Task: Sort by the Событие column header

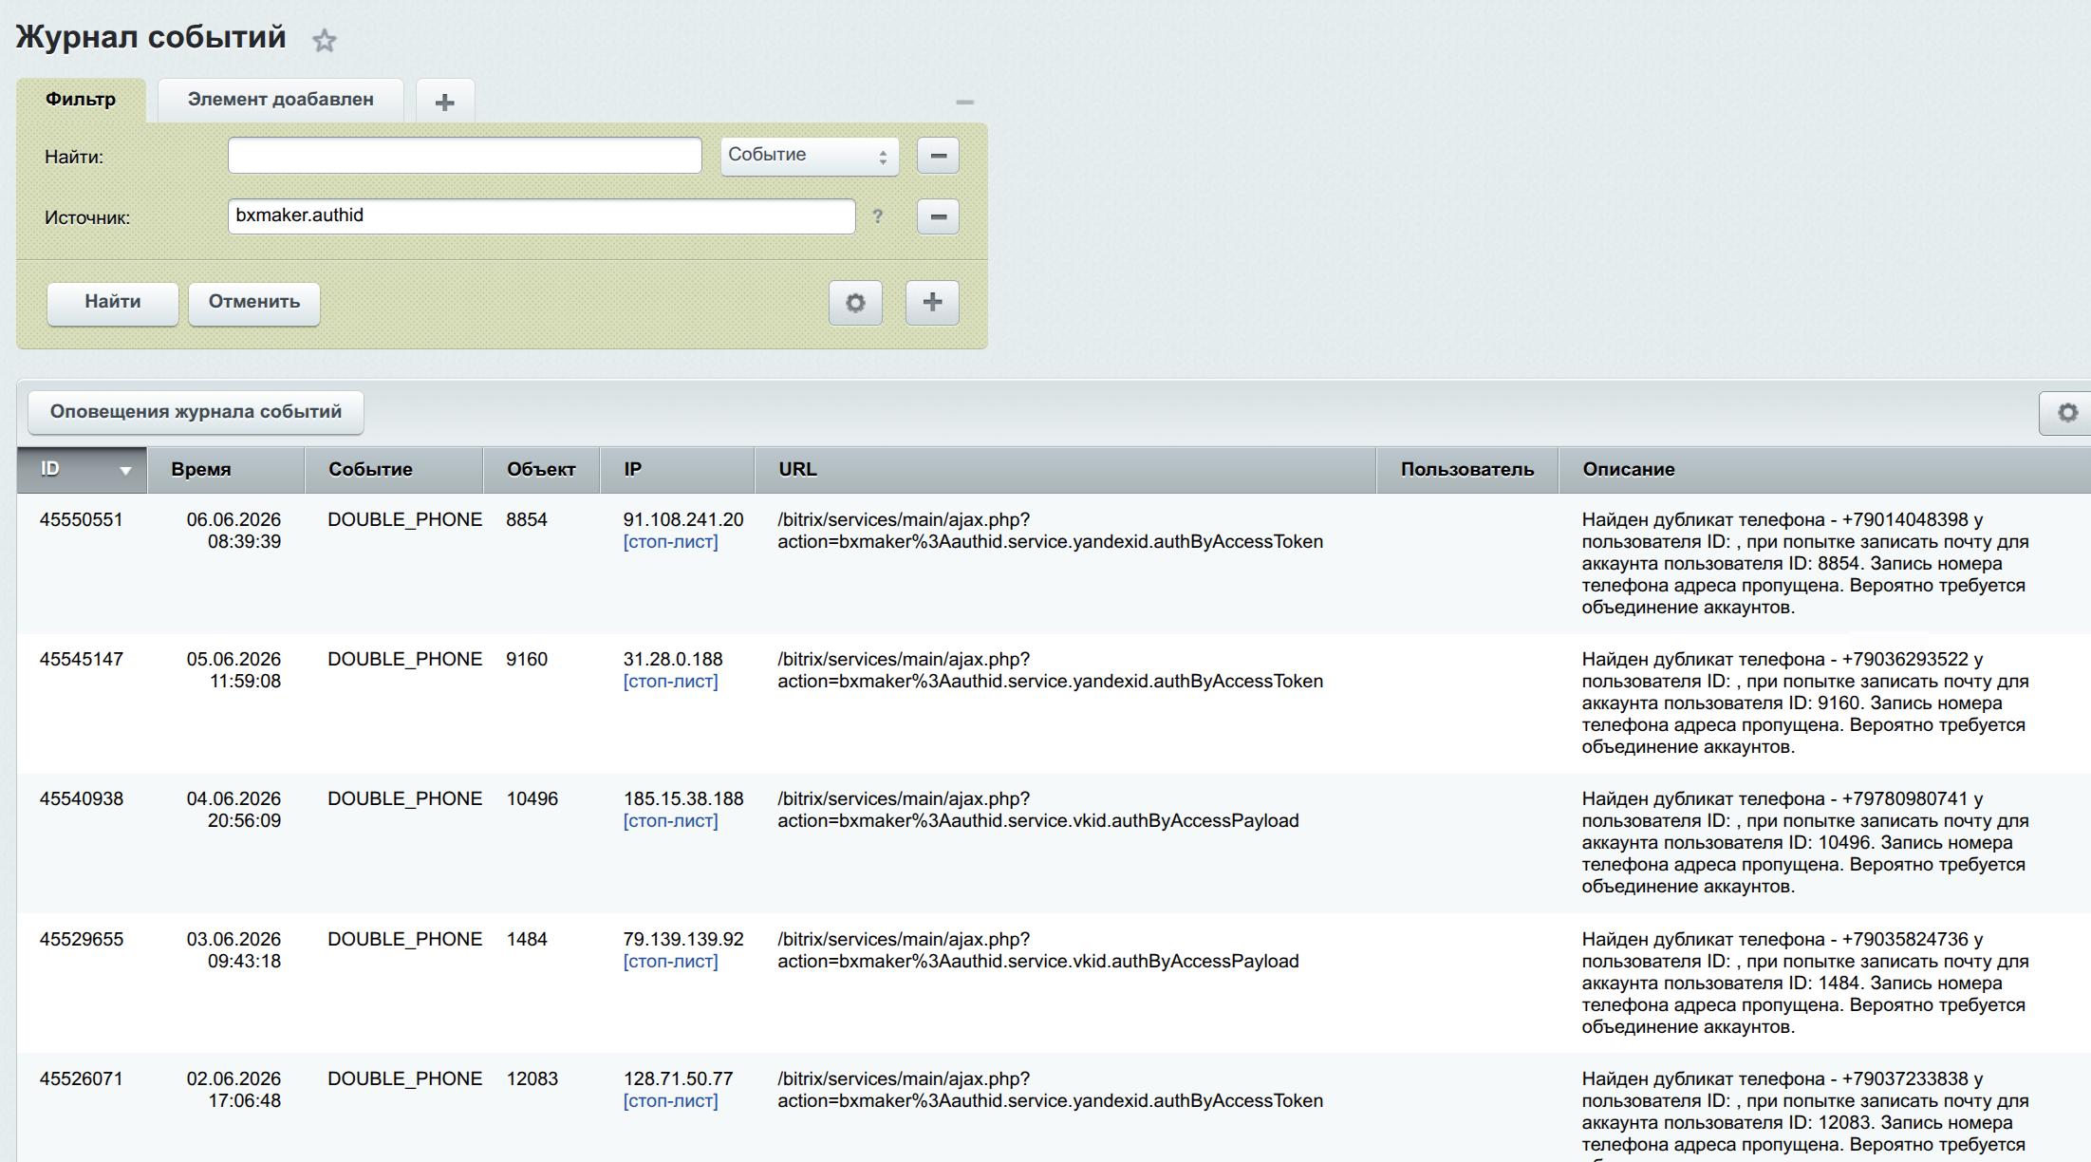Action: (x=394, y=470)
